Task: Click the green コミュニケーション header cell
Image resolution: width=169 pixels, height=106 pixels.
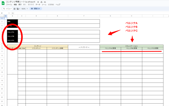Action: (132, 46)
